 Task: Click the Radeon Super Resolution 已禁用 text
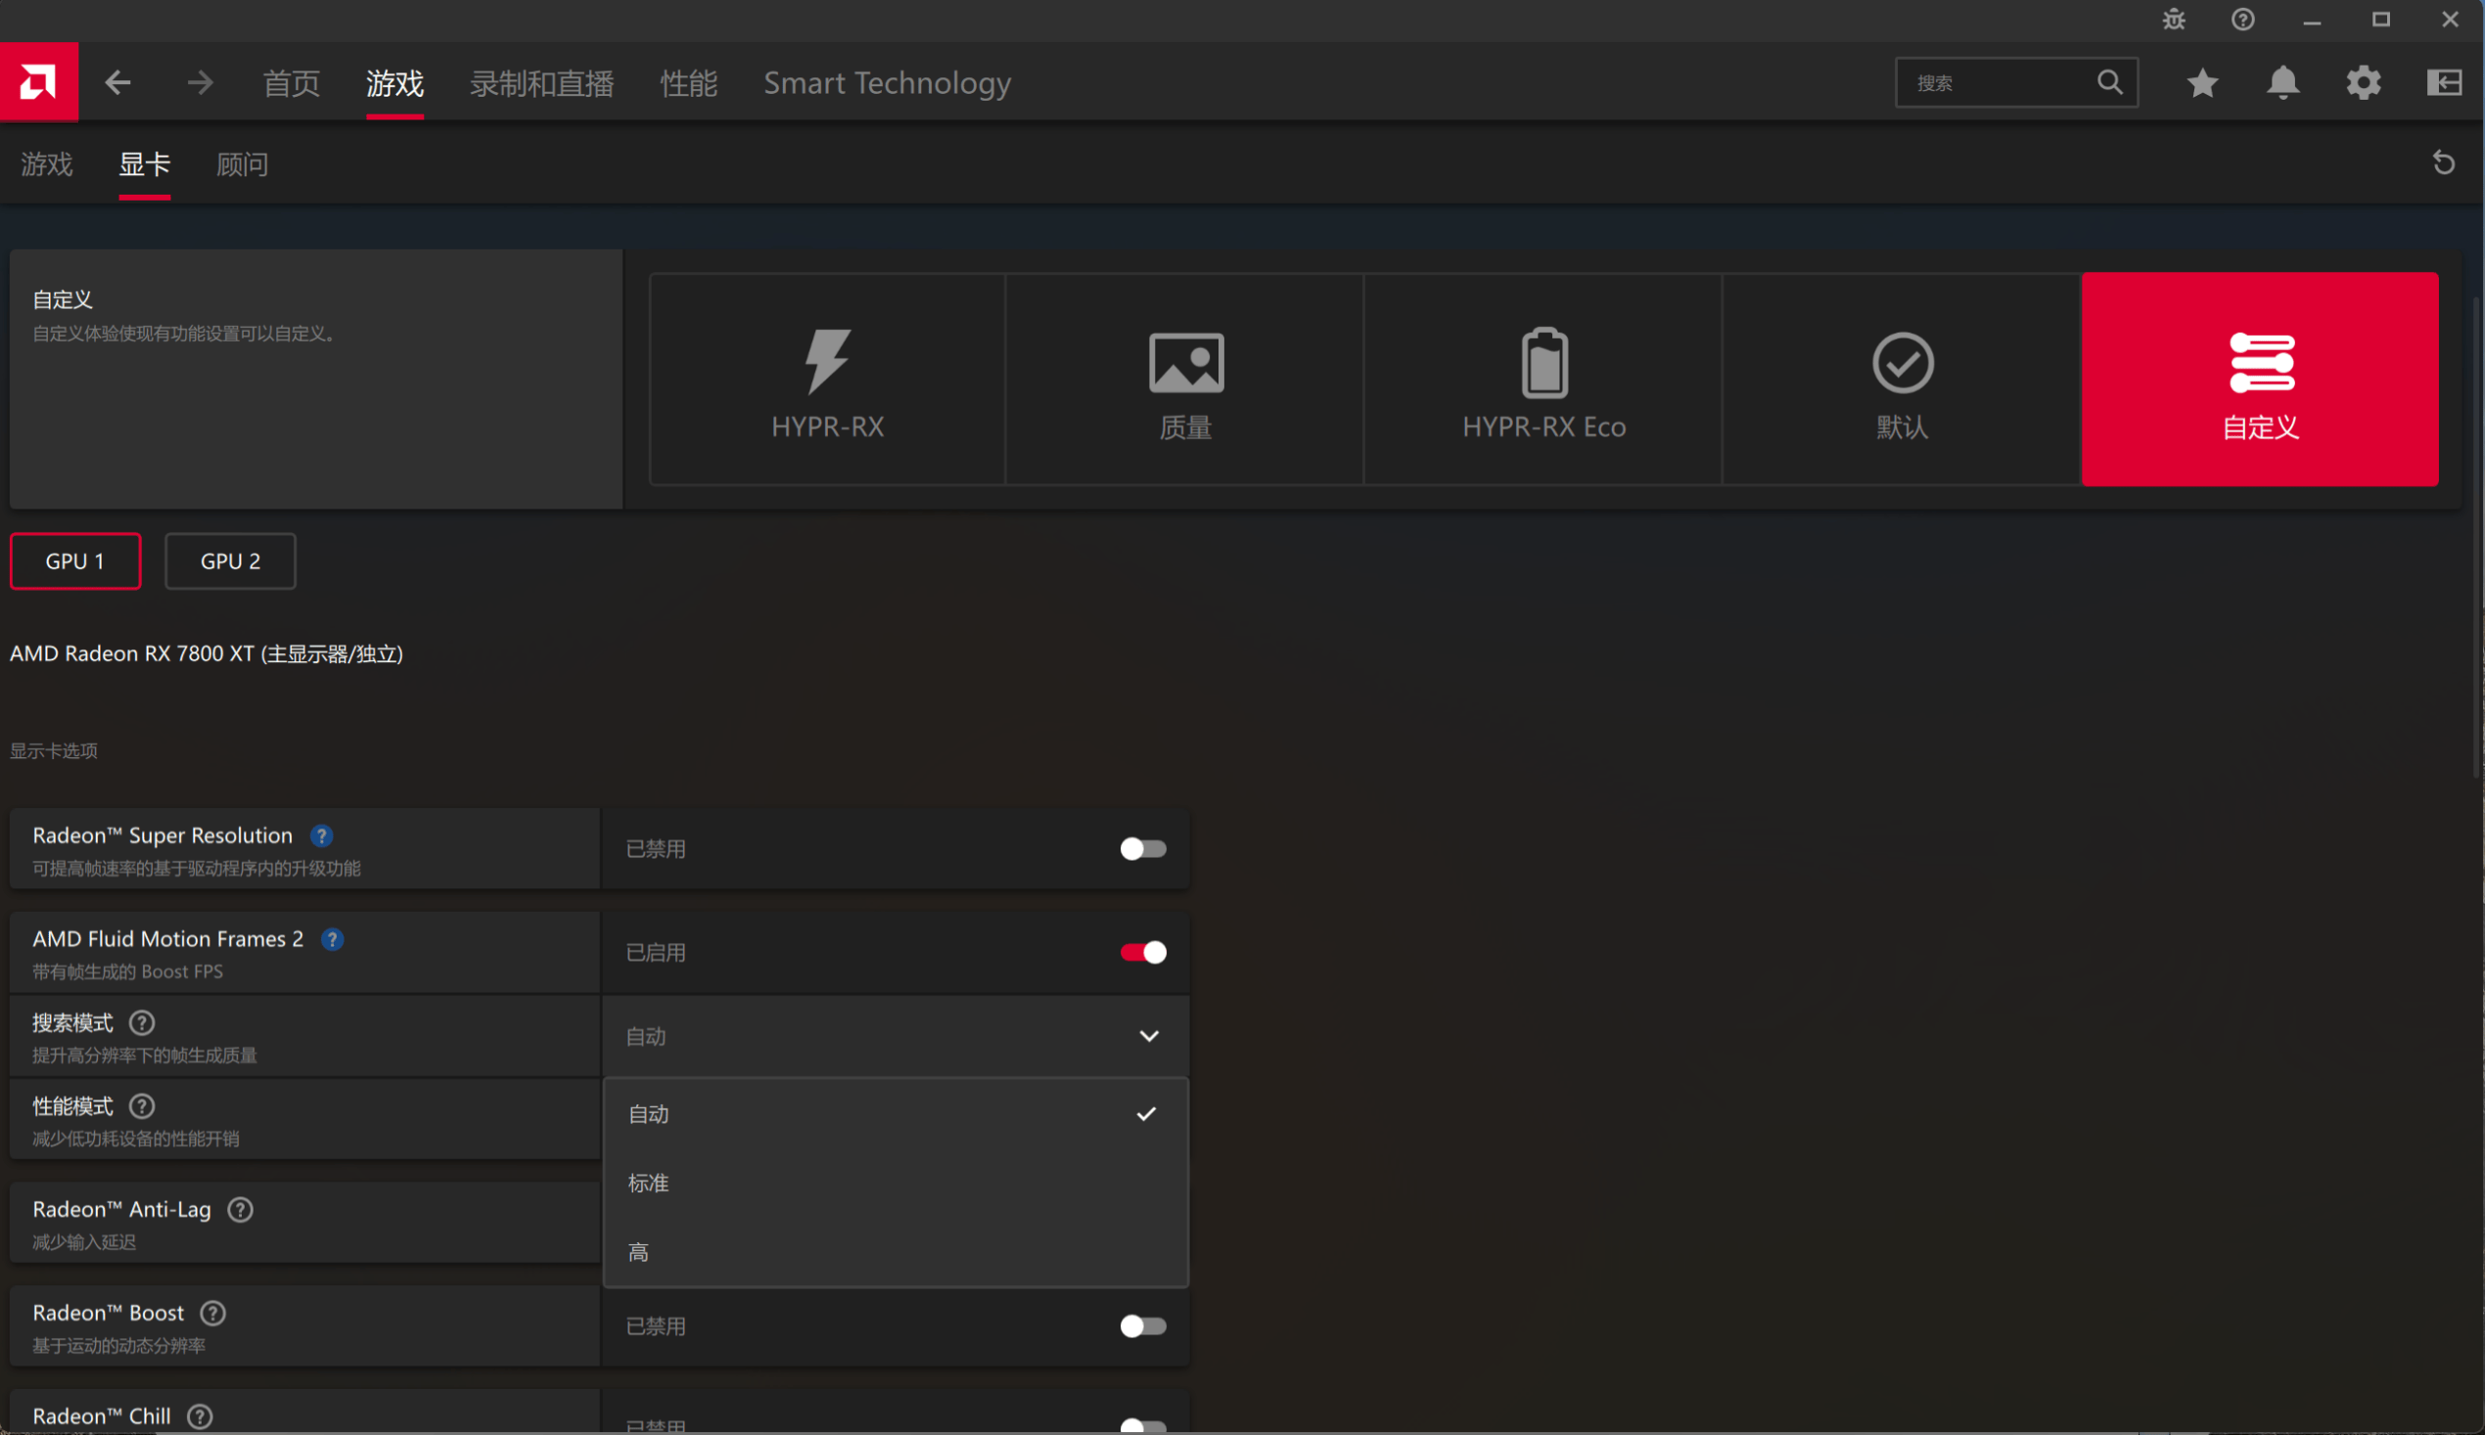[656, 850]
